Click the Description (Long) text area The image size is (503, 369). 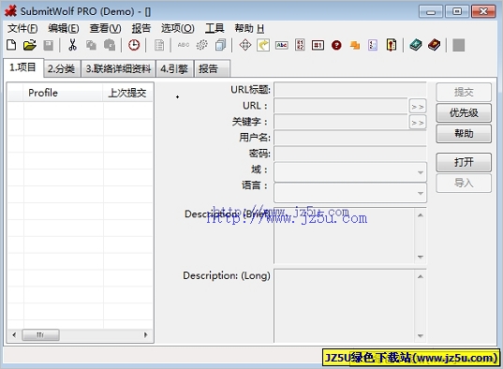point(345,305)
